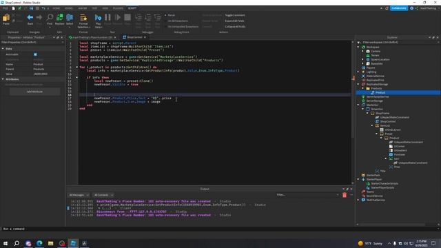Select SpawnLocation in Explorer
The height and width of the screenshot is (248, 441).
tap(380, 59)
